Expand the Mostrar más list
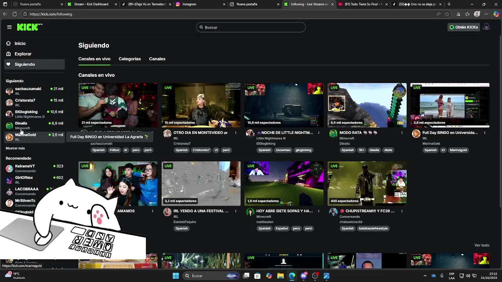Screen dimensions: 502x282 click(15, 148)
